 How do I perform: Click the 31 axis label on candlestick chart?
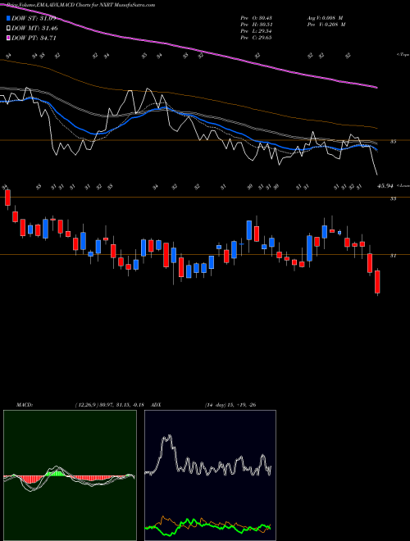click(x=393, y=256)
